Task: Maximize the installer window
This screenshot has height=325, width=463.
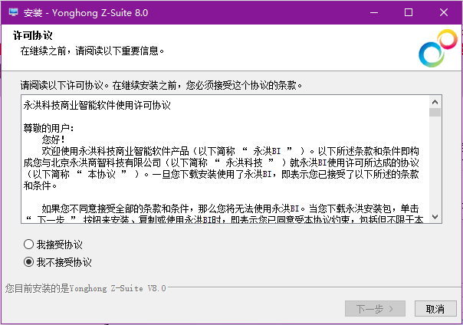Action: 409,12
